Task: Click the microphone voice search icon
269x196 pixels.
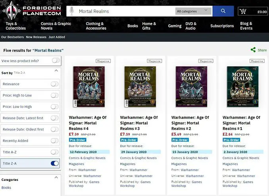Action: (72, 11)
